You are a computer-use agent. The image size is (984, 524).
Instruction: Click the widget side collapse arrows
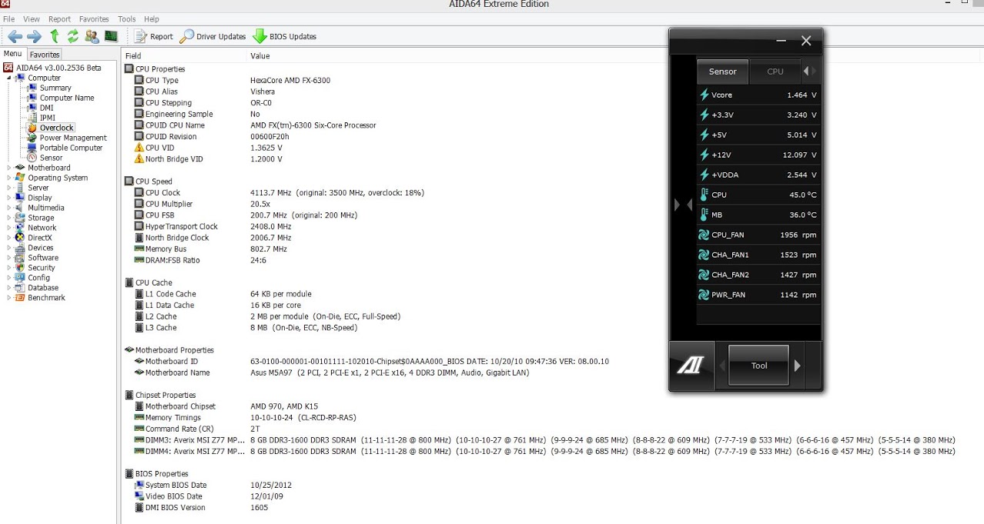tap(683, 205)
